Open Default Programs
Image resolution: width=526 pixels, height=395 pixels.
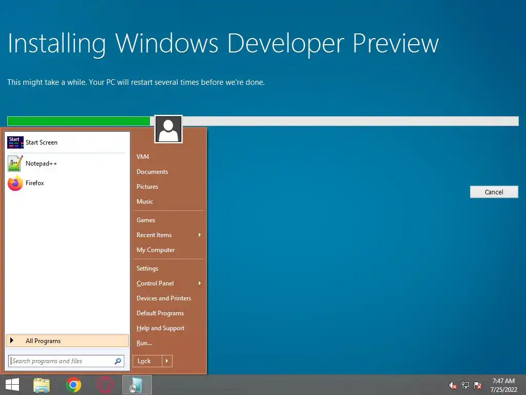[160, 313]
